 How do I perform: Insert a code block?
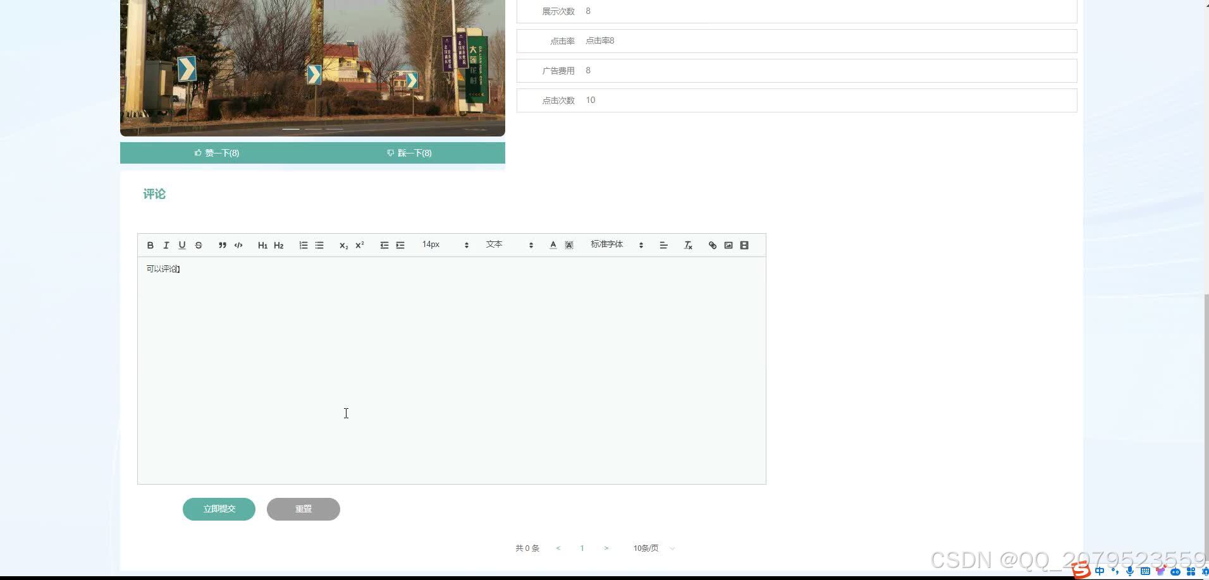[238, 245]
